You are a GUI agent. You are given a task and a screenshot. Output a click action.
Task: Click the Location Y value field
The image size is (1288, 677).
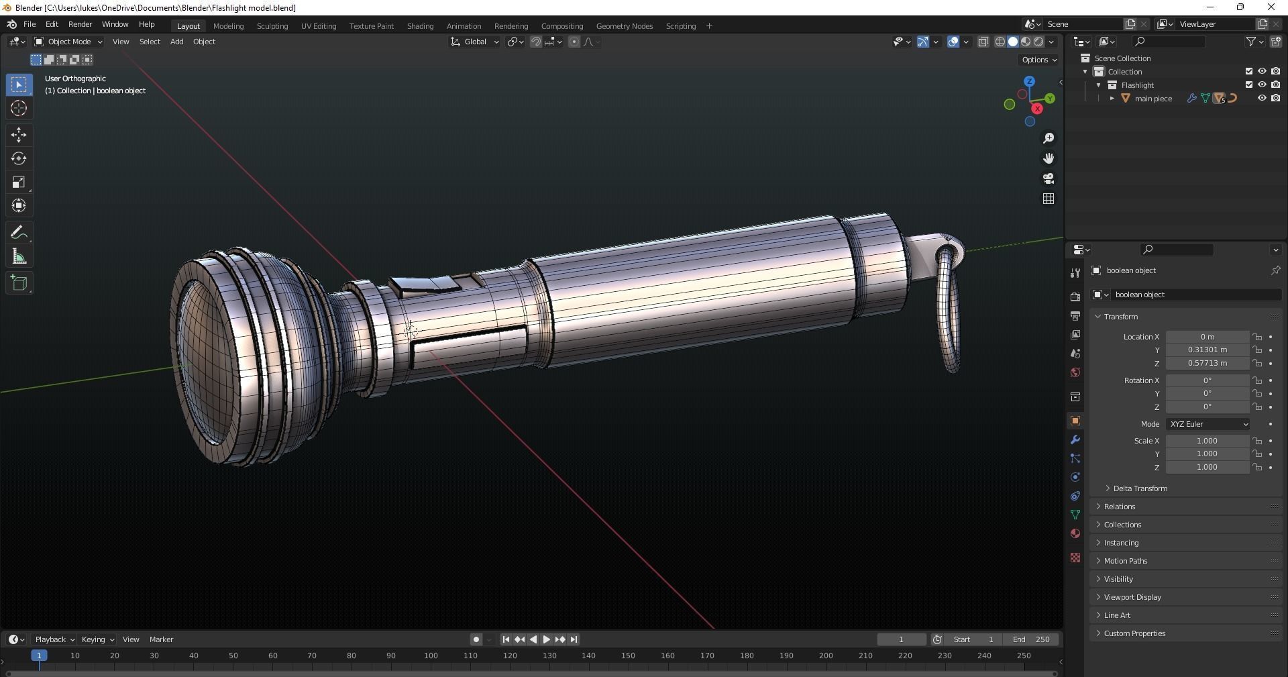pos(1207,350)
